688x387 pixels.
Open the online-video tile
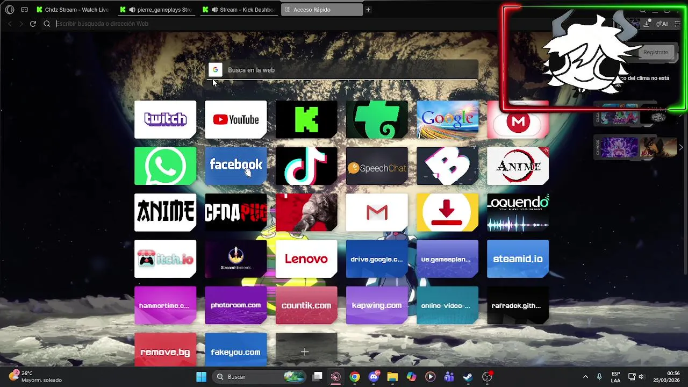click(x=447, y=305)
